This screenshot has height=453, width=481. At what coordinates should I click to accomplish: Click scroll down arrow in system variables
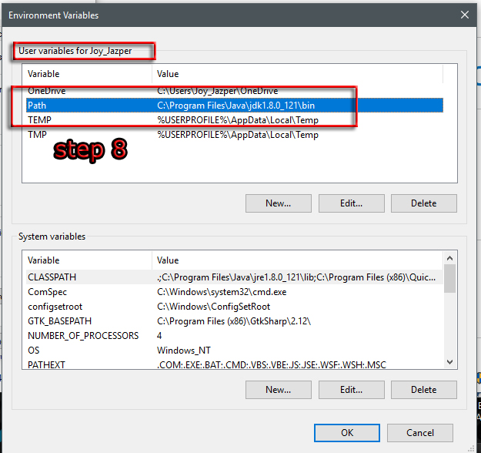click(x=449, y=362)
